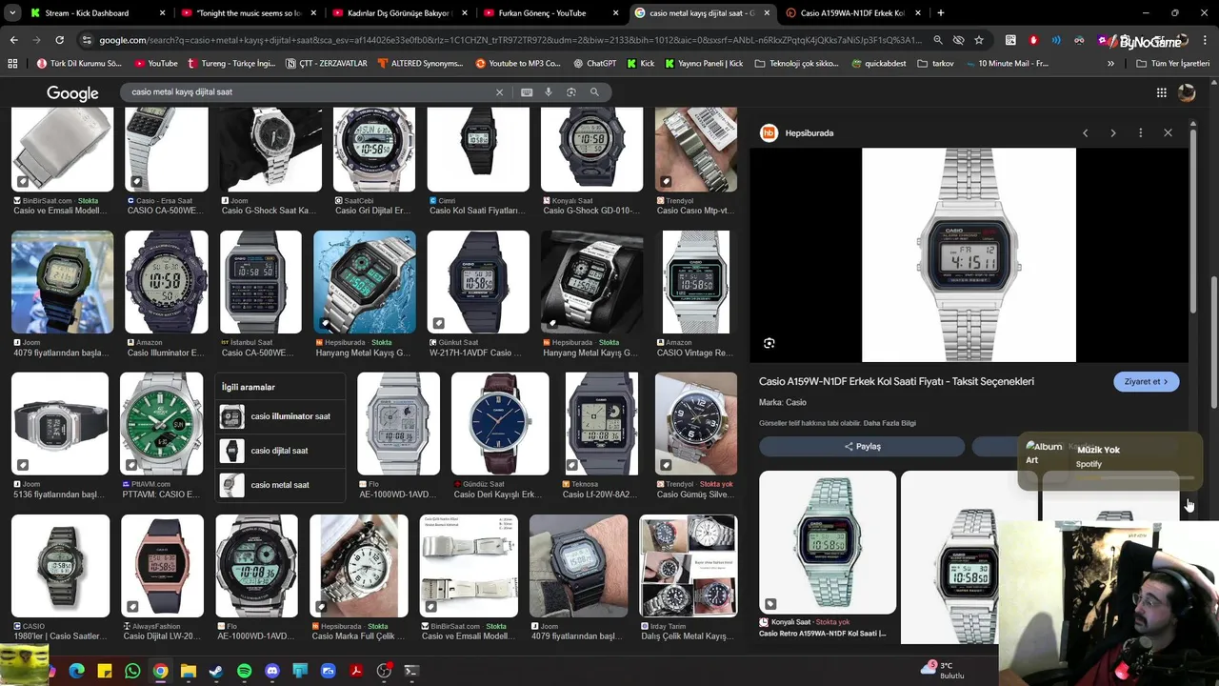This screenshot has height=686, width=1219.
Task: Open OBS Studio from the taskbar
Action: point(384,672)
